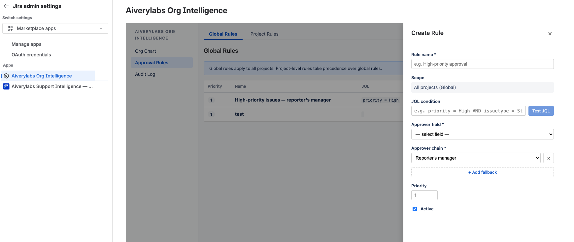Select Aiverylabs Org Intelligence app link
574x242 pixels.
point(42,76)
